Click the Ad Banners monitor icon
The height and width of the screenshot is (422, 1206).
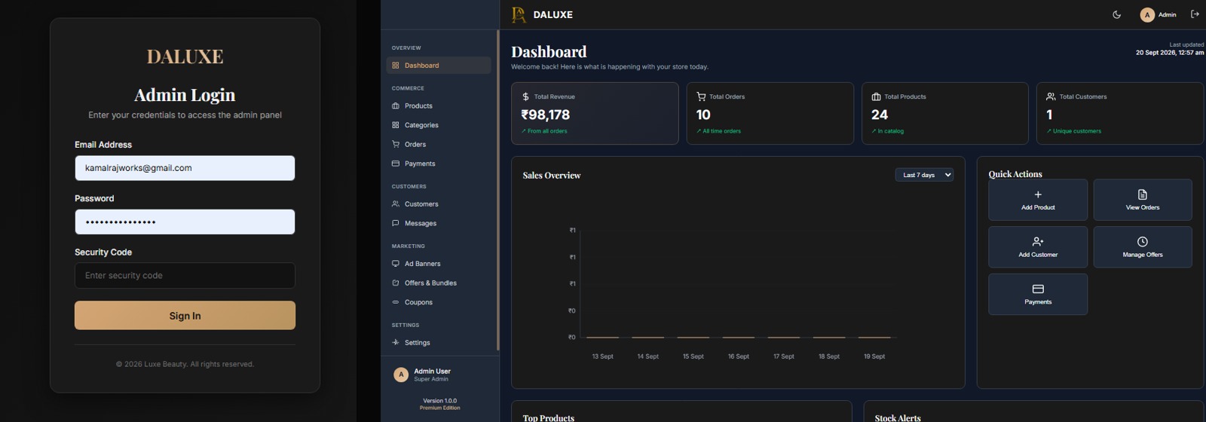pyautogui.click(x=396, y=264)
